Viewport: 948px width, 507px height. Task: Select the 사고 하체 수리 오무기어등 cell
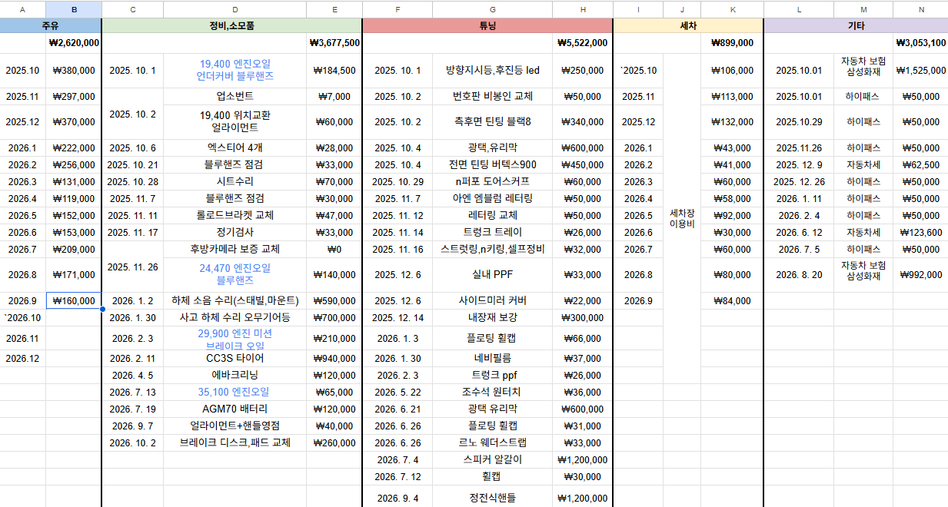[235, 318]
